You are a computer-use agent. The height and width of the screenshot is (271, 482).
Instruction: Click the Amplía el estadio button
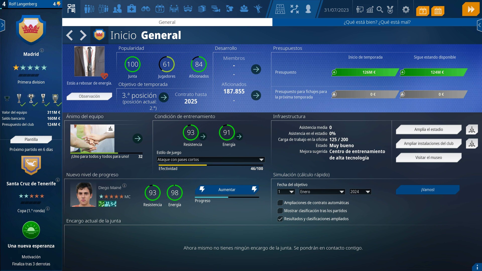[428, 129]
